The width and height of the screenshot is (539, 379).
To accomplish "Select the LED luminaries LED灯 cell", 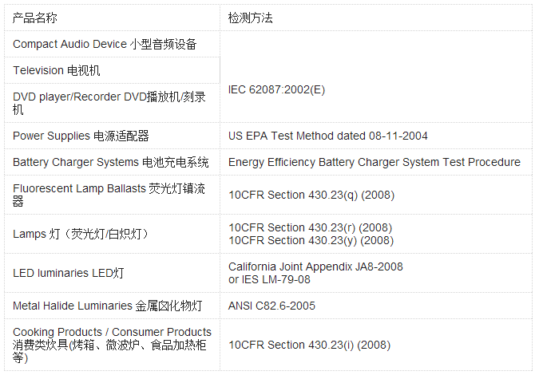I will (x=69, y=273).
